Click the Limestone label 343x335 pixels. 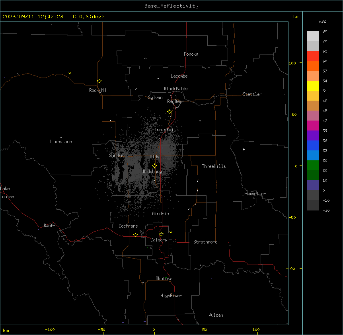pyautogui.click(x=61, y=142)
